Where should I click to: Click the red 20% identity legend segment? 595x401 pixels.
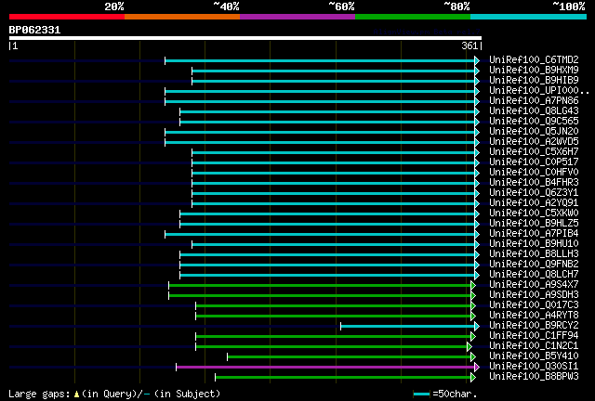pos(67,17)
